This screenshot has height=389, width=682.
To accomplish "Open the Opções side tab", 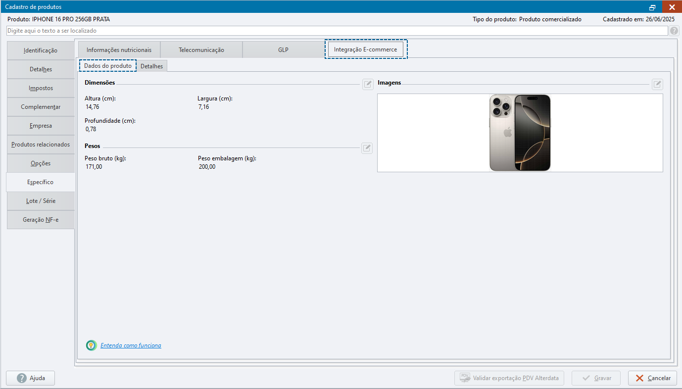I will point(41,163).
